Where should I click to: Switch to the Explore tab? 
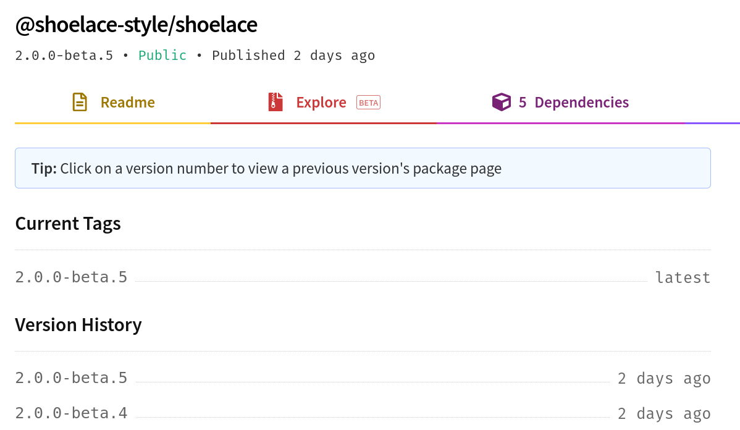click(324, 103)
